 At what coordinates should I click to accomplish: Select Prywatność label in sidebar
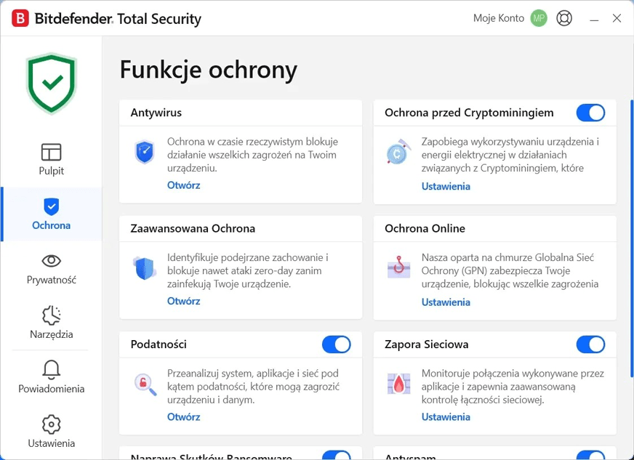point(52,280)
